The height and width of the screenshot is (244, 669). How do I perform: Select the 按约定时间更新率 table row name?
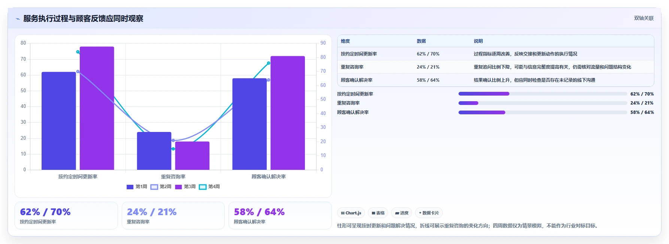pos(359,54)
